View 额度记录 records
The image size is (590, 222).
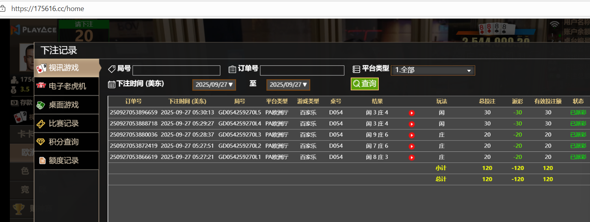tap(66, 160)
